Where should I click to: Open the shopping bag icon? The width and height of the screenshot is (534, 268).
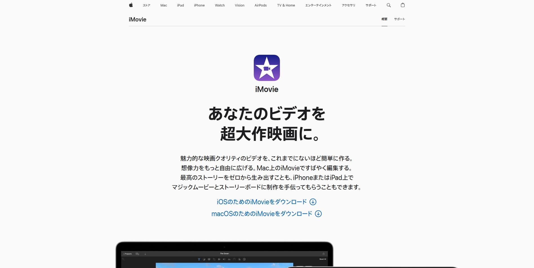pos(403,5)
